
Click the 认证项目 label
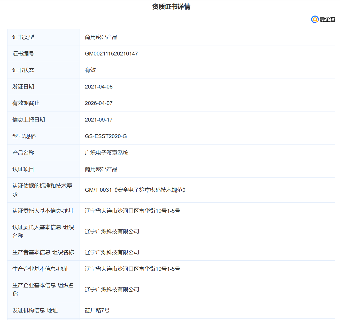point(23,169)
